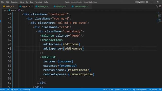Click the index.js file type icon
This screenshot has height=91, width=162.
point(4,6)
